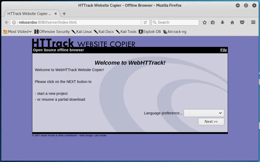Click the search magnifier icon
This screenshot has width=260, height=162.
[x=154, y=22]
